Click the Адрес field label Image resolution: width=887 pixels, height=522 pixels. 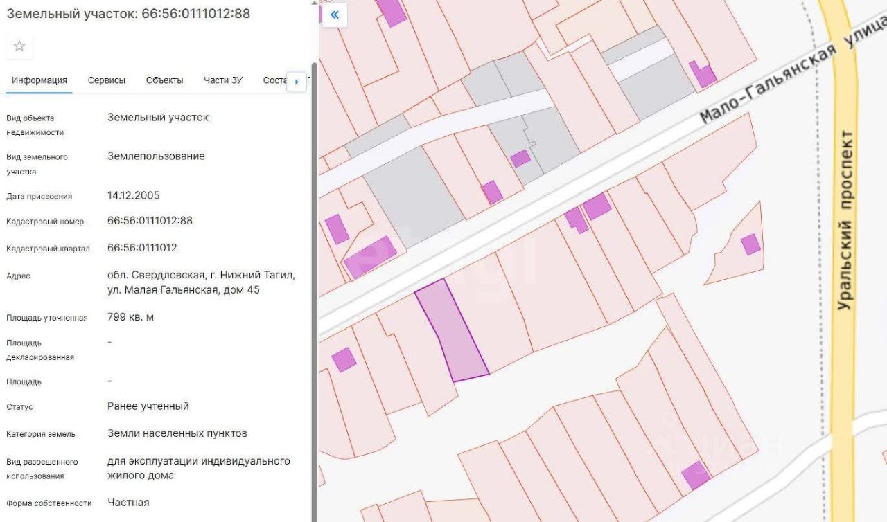[19, 276]
